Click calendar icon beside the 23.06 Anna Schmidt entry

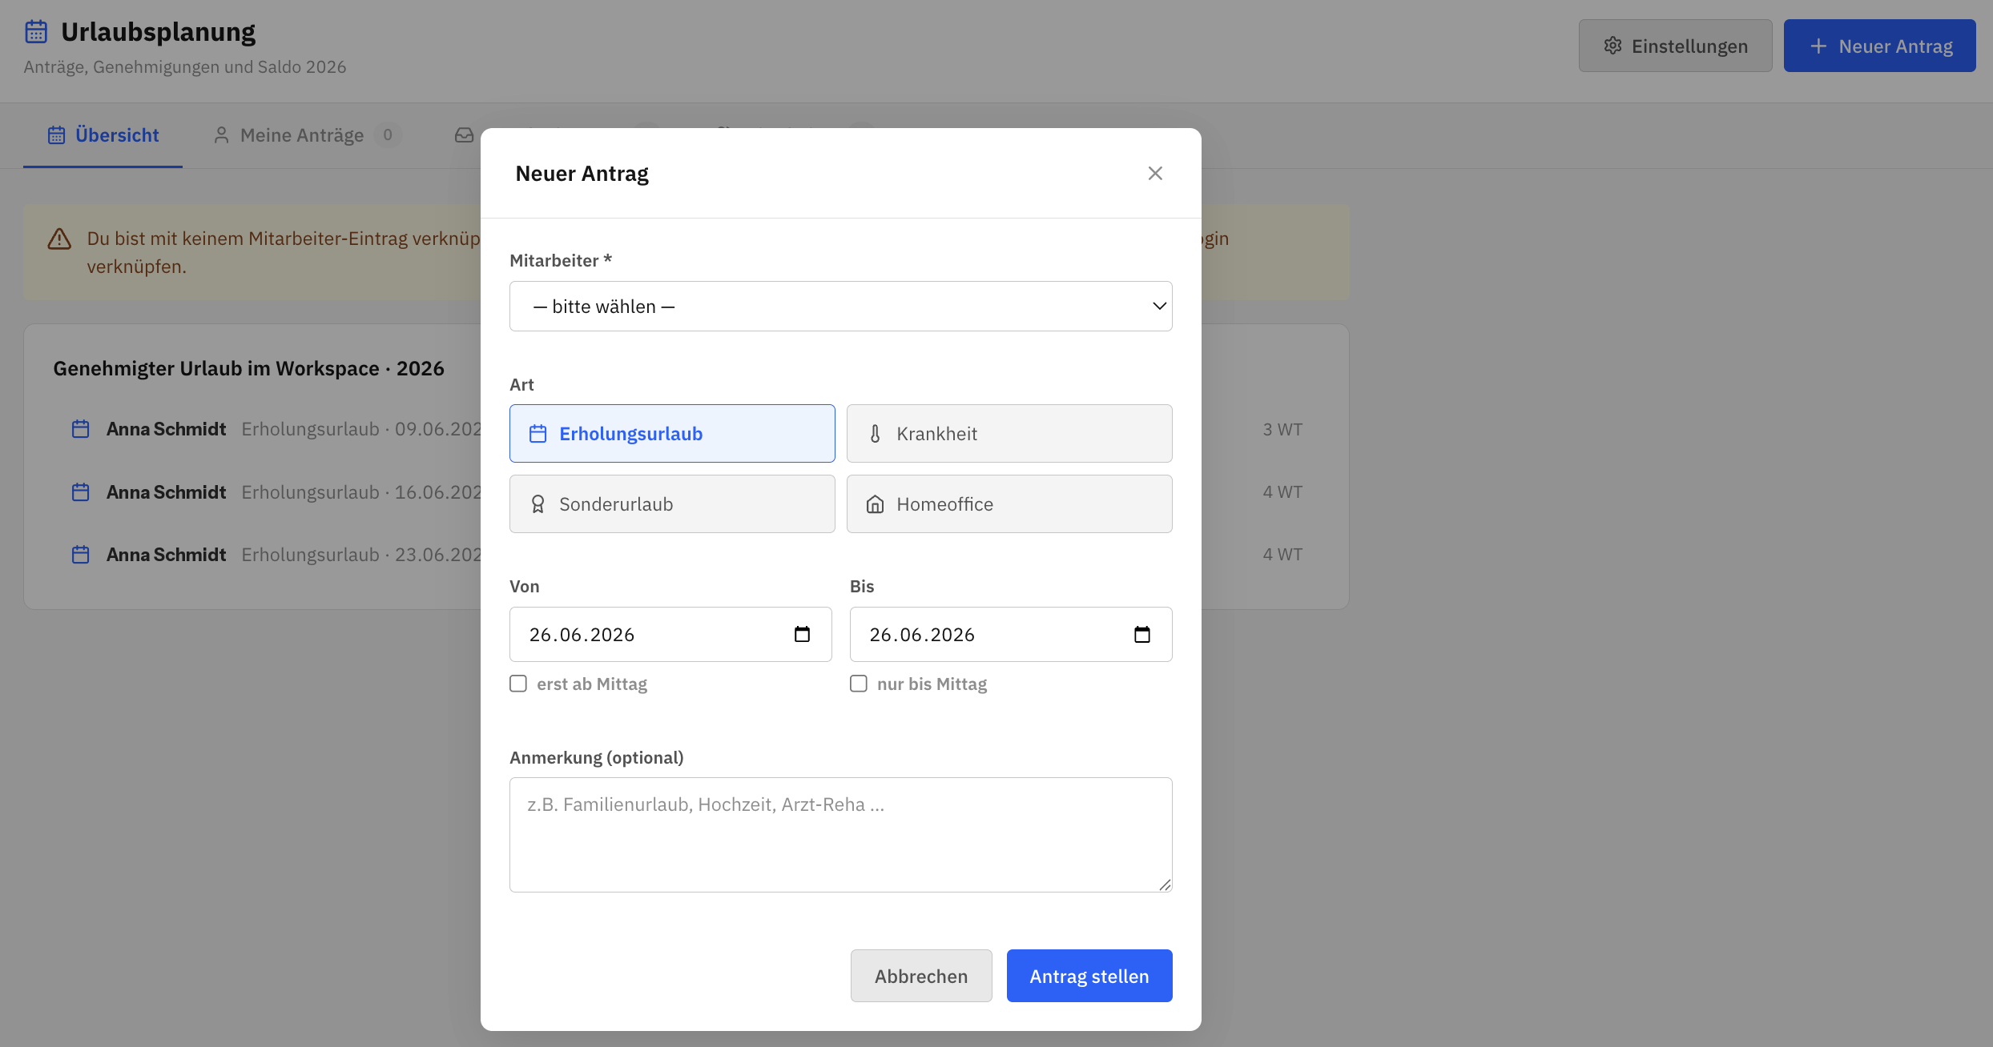pos(80,554)
